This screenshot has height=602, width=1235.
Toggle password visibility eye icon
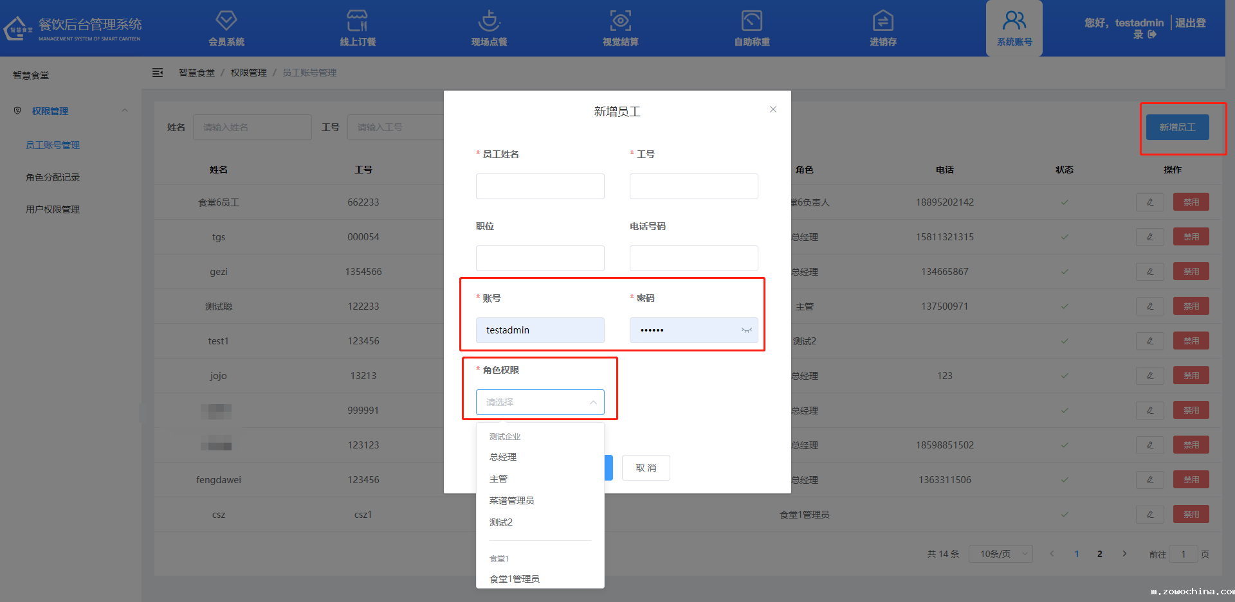[746, 330]
